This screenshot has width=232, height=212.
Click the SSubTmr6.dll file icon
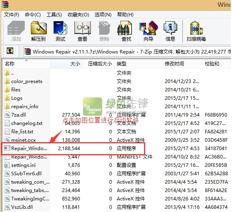click(7, 173)
